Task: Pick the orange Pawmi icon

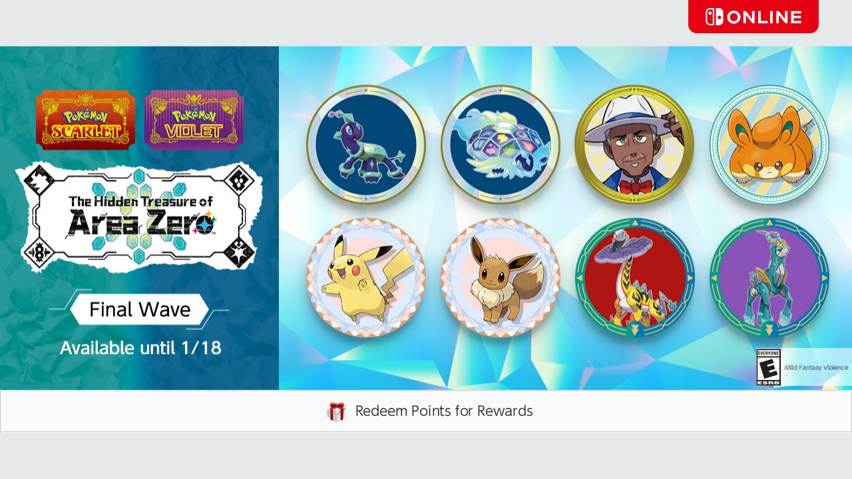Action: 769,144
